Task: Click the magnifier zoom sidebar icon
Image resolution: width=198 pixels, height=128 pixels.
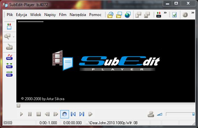Action: point(7,36)
